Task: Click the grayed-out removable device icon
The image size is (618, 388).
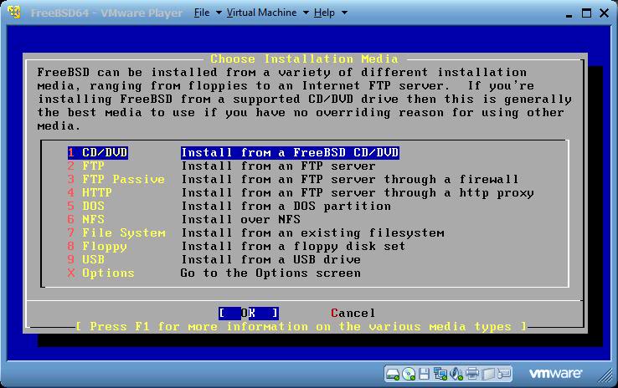Action: (x=488, y=374)
